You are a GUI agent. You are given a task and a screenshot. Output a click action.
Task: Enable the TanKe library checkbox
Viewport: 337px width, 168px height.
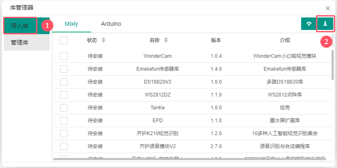pyautogui.click(x=64, y=108)
